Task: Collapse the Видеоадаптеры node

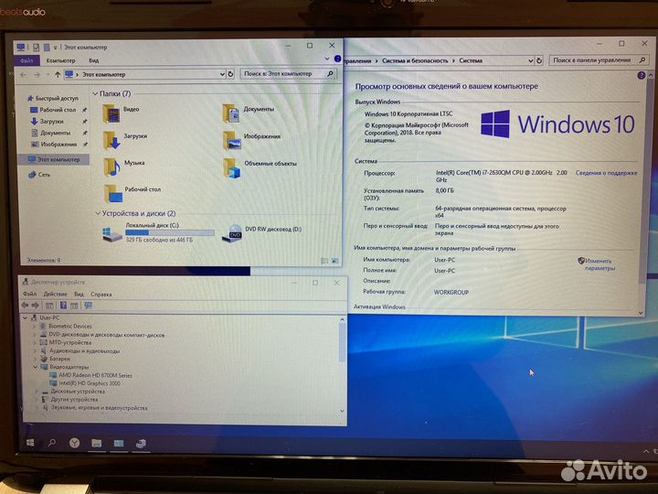Action: point(36,367)
